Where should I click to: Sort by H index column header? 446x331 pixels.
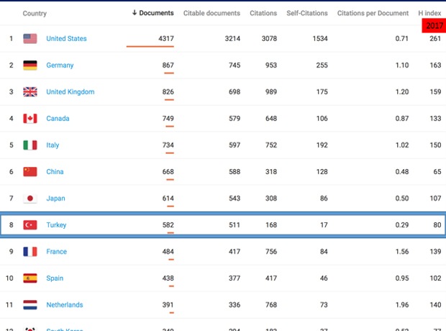tap(430, 13)
